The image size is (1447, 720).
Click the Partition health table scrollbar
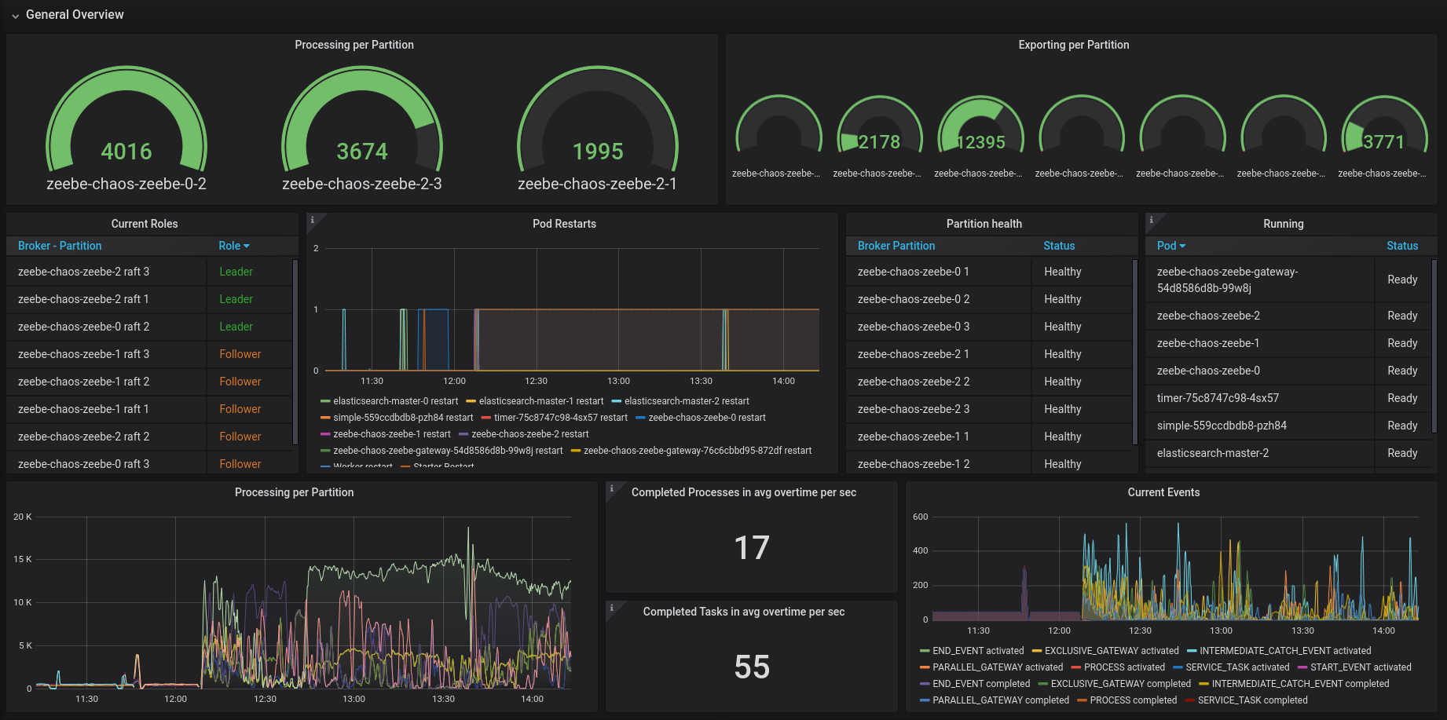1135,351
